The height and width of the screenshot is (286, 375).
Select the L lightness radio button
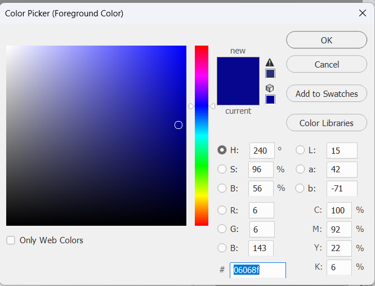click(x=300, y=150)
